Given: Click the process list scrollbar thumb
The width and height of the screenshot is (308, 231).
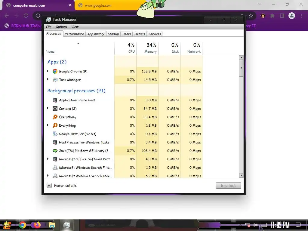Looking at the screenshot, I should (241, 68).
